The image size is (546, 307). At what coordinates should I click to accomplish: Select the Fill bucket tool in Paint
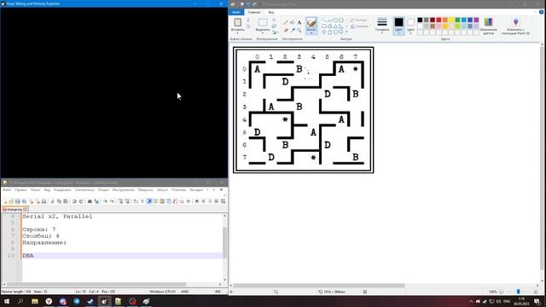[293, 23]
